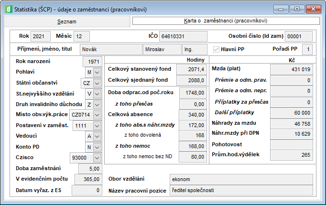Click the Mzda (plat) field 431 019
326x205 pixels.
pos(292,69)
